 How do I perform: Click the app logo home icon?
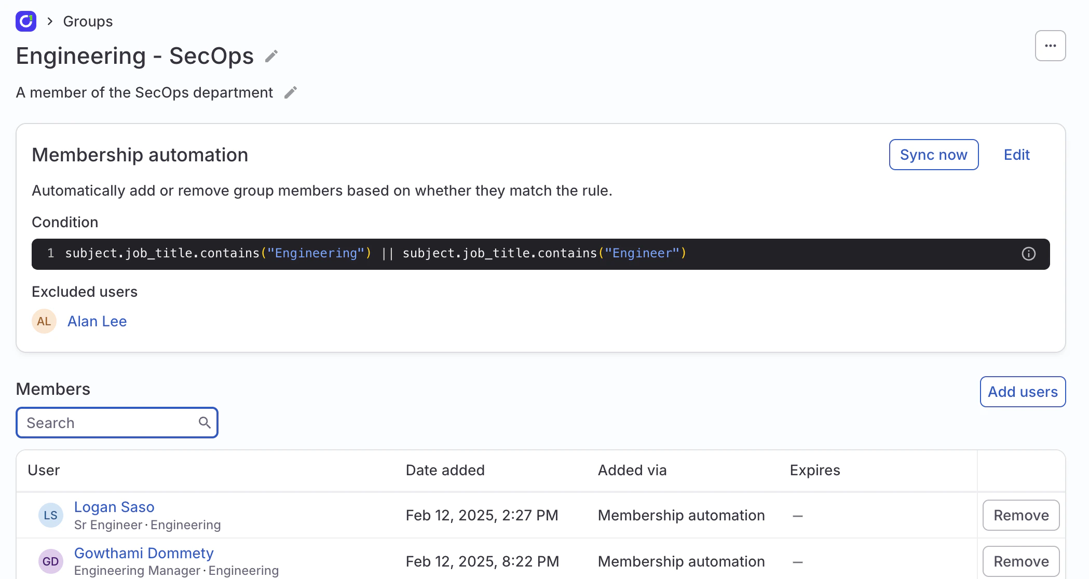[x=26, y=21]
